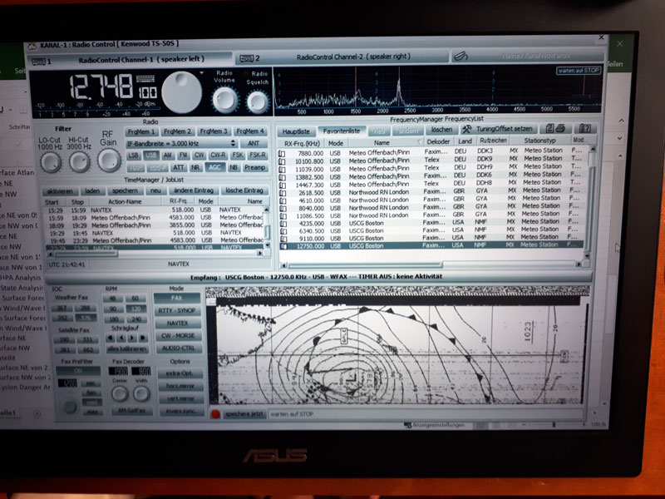Click the entry icon of the 4235.000 row

[283, 224]
